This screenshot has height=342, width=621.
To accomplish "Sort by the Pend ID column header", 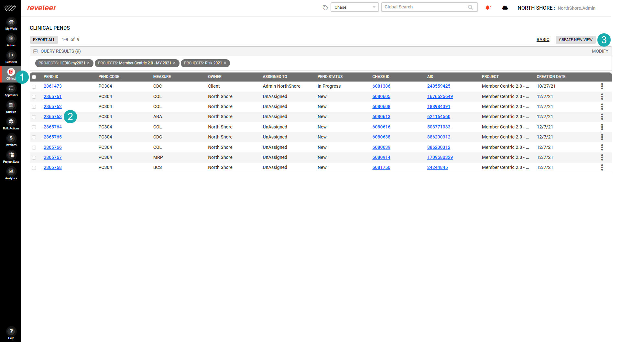I will click(51, 77).
